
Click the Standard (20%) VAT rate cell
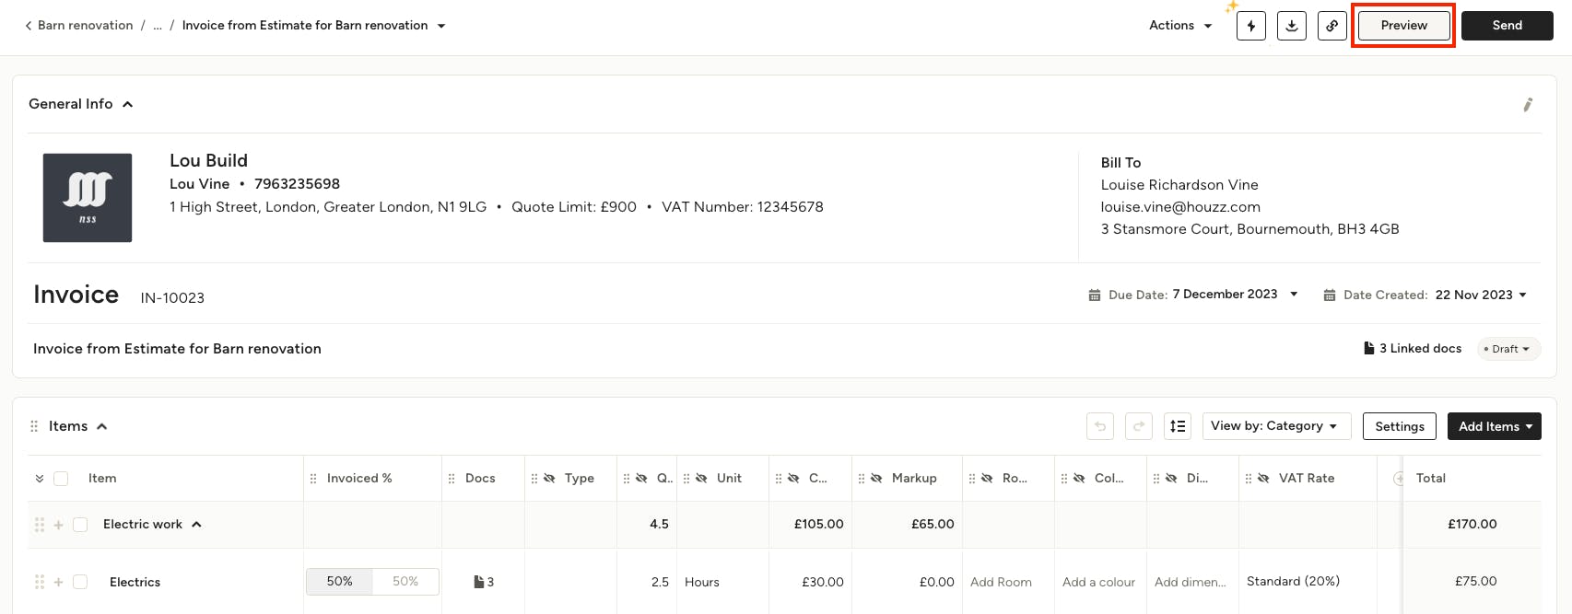[x=1293, y=582]
